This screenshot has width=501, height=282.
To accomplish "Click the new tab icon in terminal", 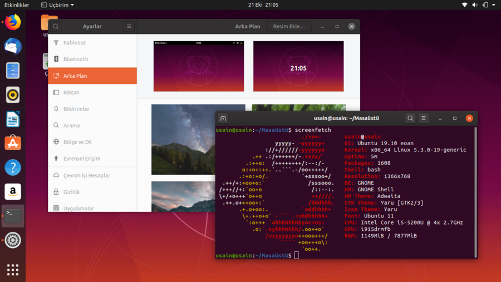I will point(223,118).
